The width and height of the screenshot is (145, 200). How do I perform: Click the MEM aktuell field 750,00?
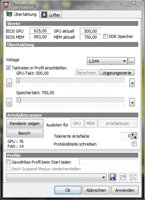click(x=90, y=37)
